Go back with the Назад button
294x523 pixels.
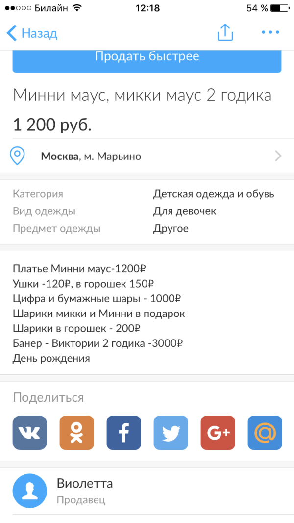[32, 33]
